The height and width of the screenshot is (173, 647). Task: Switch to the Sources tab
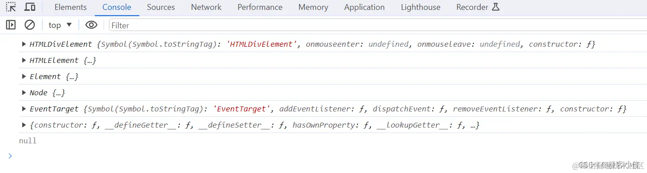[161, 7]
